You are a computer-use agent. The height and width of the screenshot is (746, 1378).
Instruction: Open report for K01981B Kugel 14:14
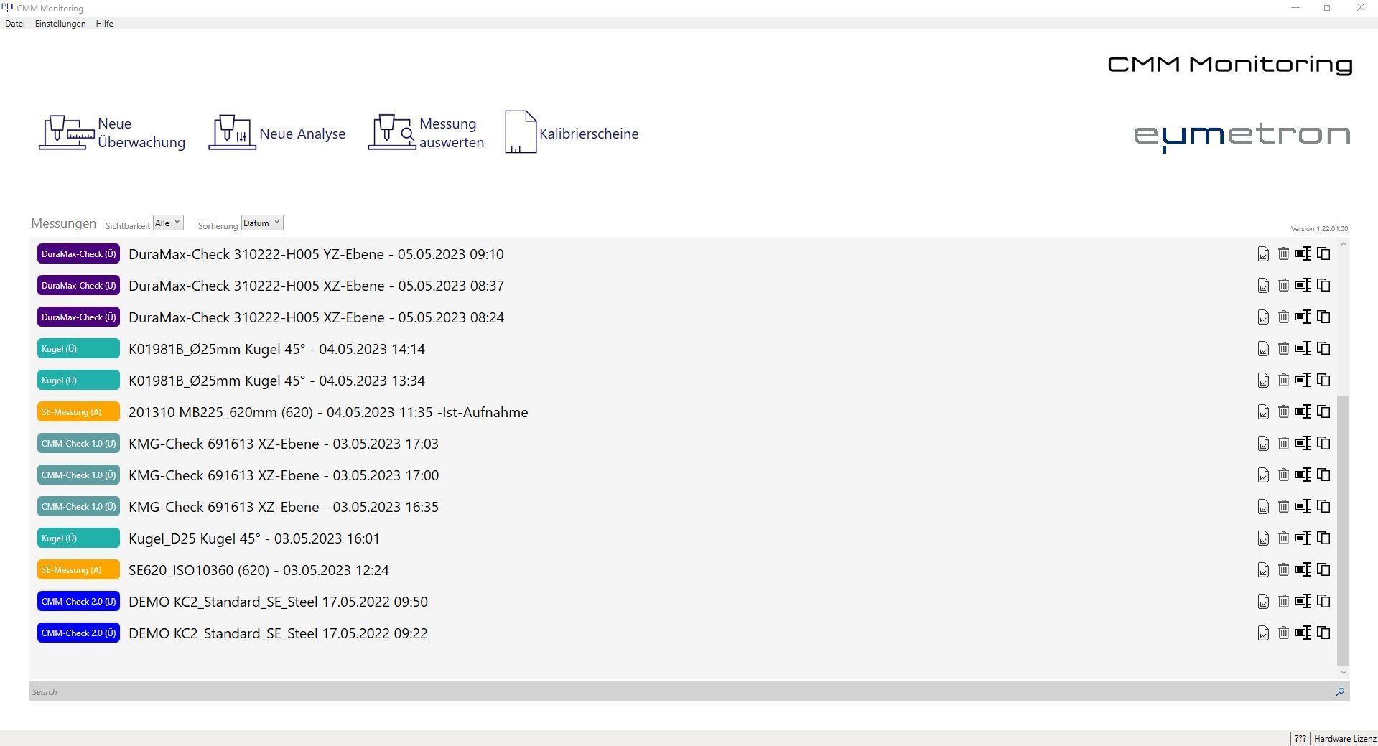[1263, 349]
